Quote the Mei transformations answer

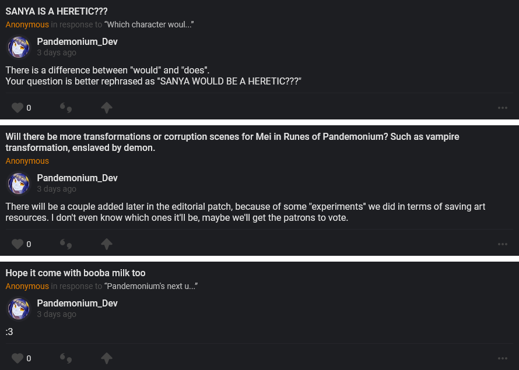tap(66, 244)
